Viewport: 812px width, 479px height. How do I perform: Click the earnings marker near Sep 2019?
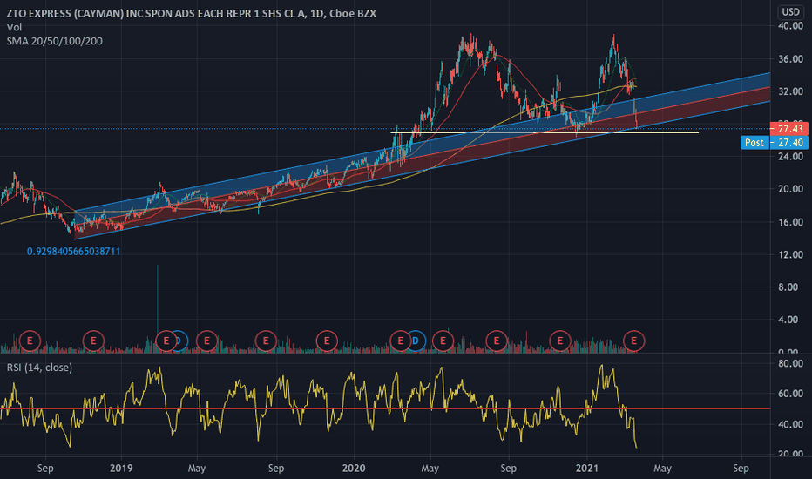266,341
